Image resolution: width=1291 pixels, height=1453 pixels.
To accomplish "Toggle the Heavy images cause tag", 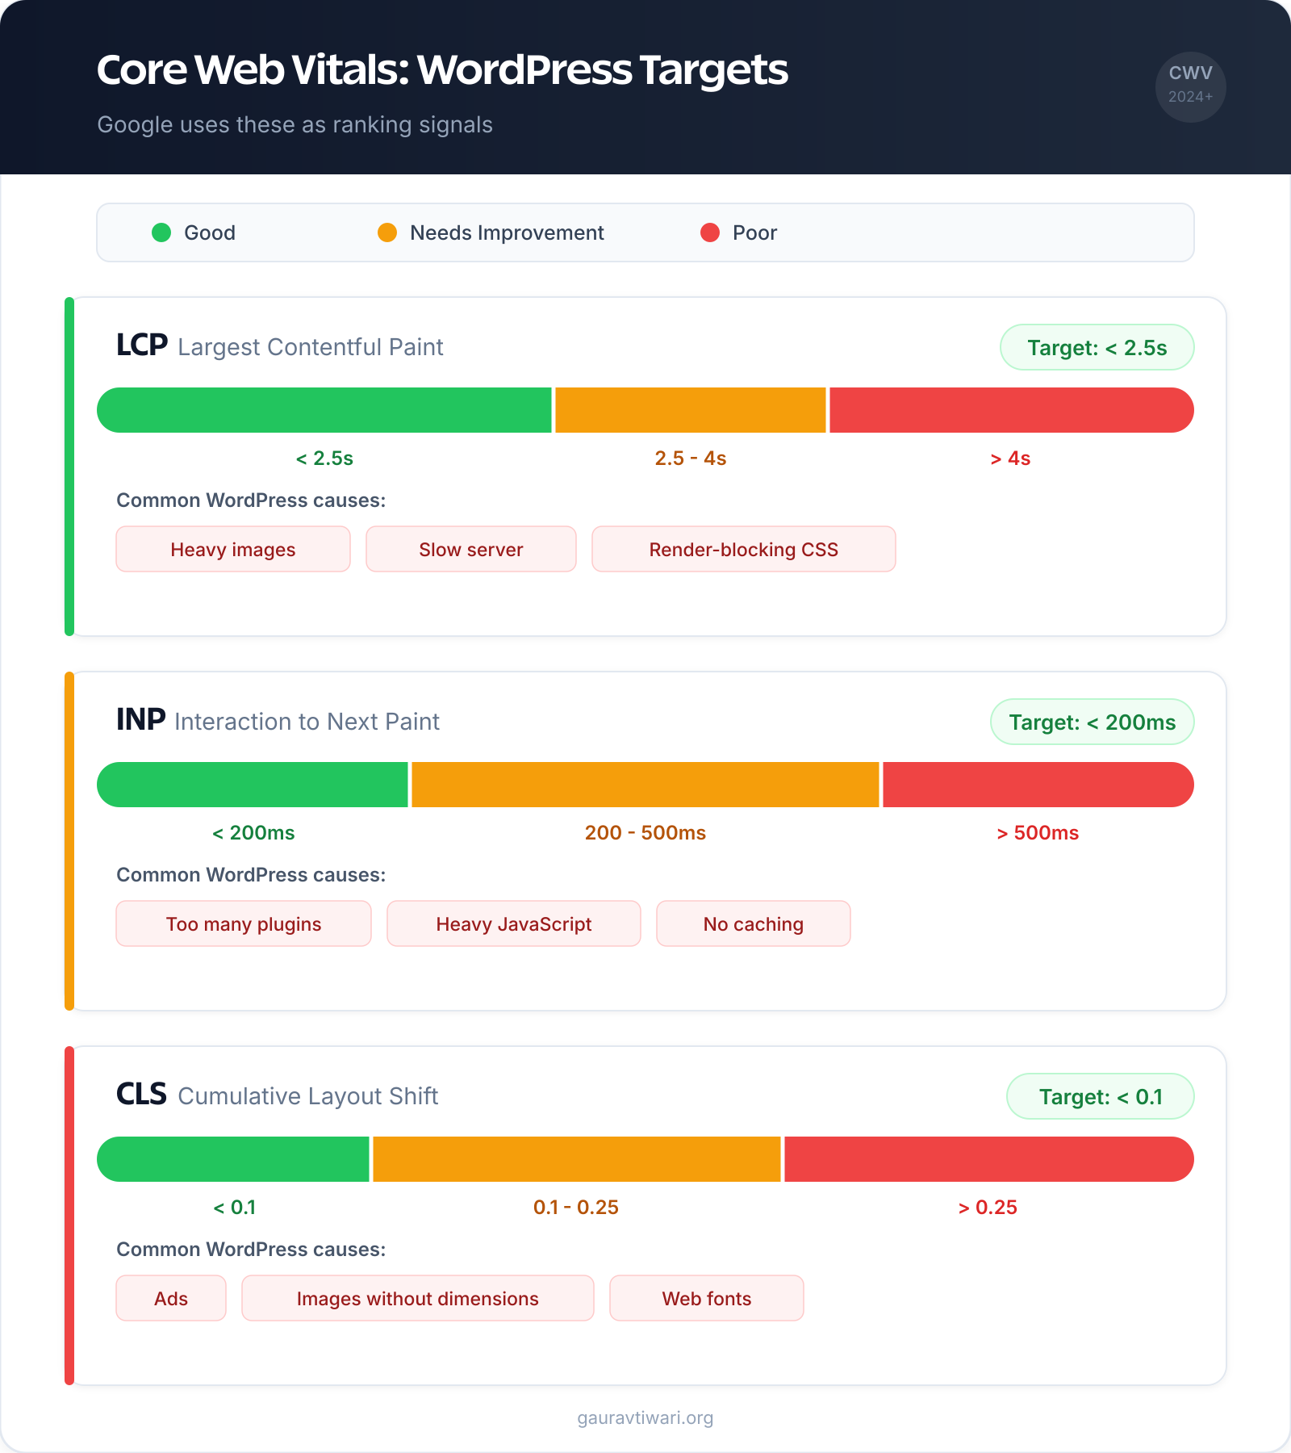I will [232, 549].
